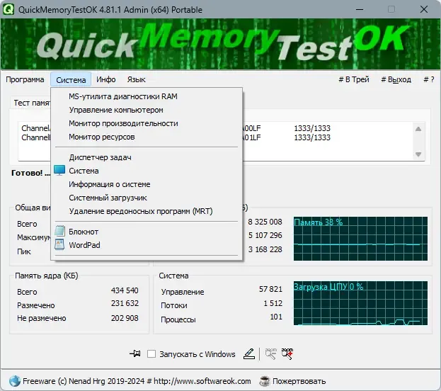This screenshot has width=441, height=391.
Task: Click the blue monitor icon beside Система
Action: (59, 170)
